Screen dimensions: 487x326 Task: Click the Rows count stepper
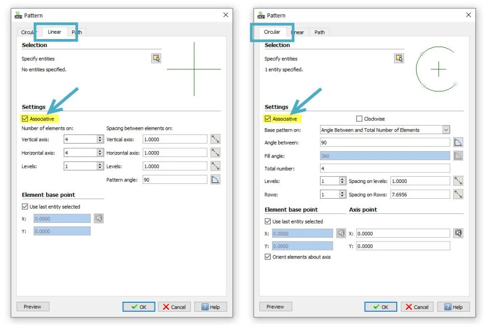(342, 194)
